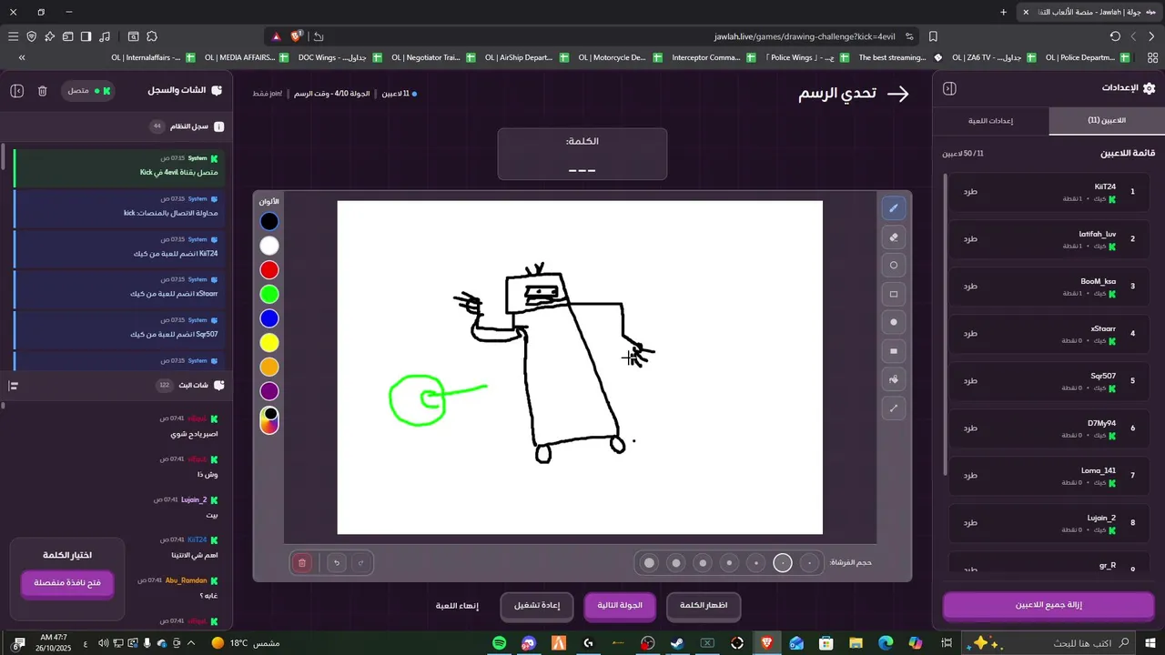Pick the black color swatch
Viewport: 1165px width, 655px height.
[269, 221]
